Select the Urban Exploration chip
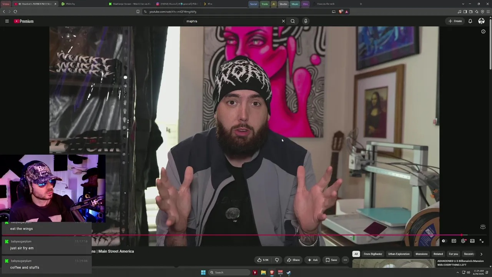 [x=399, y=254]
